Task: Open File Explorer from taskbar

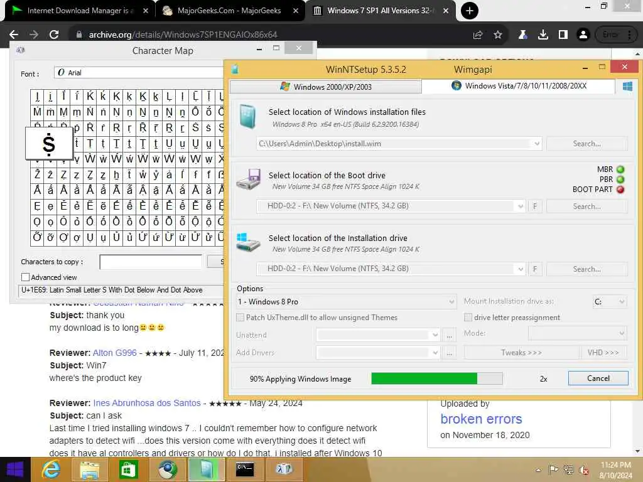Action: [x=89, y=469]
